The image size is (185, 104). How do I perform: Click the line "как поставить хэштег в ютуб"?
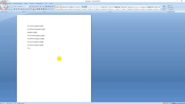click(x=36, y=36)
